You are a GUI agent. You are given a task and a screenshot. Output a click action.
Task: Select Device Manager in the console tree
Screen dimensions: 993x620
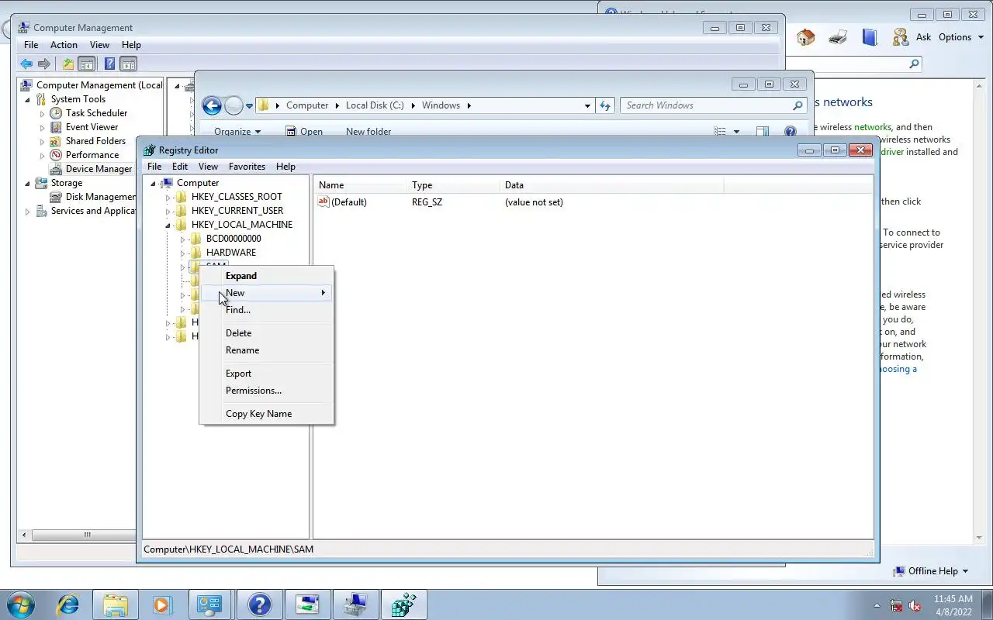tap(99, 169)
